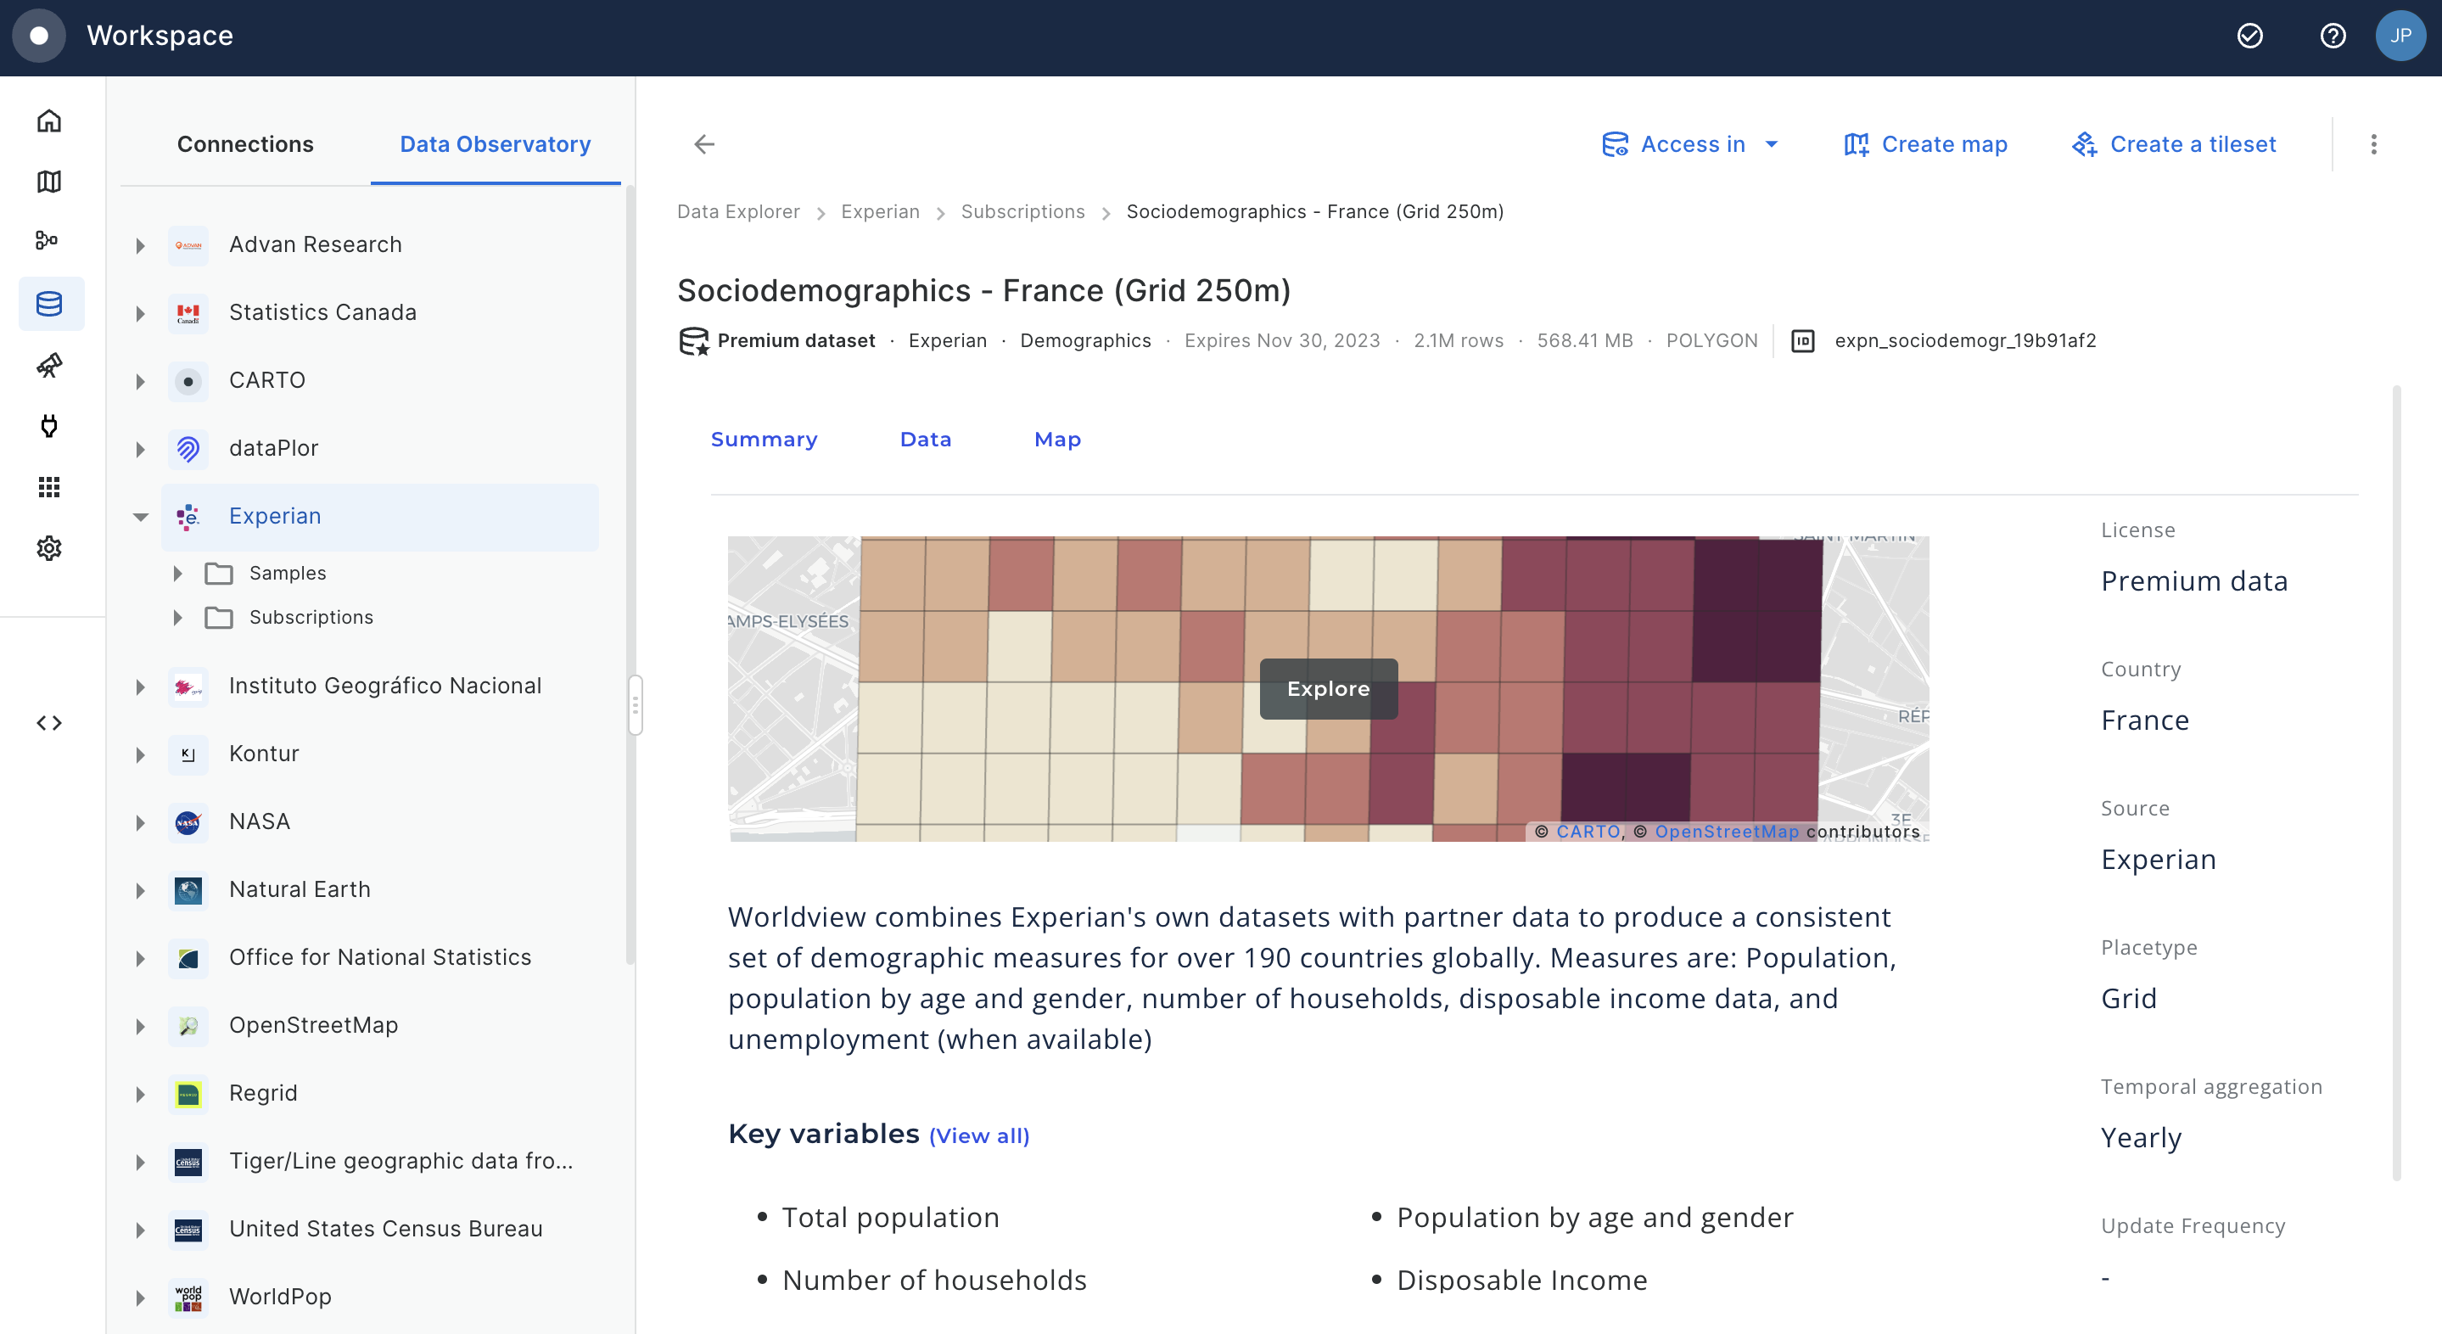Viewport: 2442px width, 1334px height.
Task: Expand the Advan Research tree node
Action: [x=140, y=245]
